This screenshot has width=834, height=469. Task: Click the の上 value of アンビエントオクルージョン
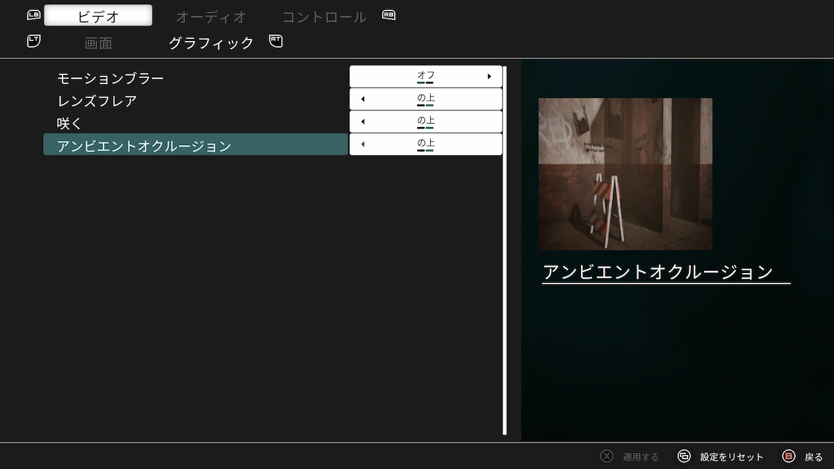(425, 144)
